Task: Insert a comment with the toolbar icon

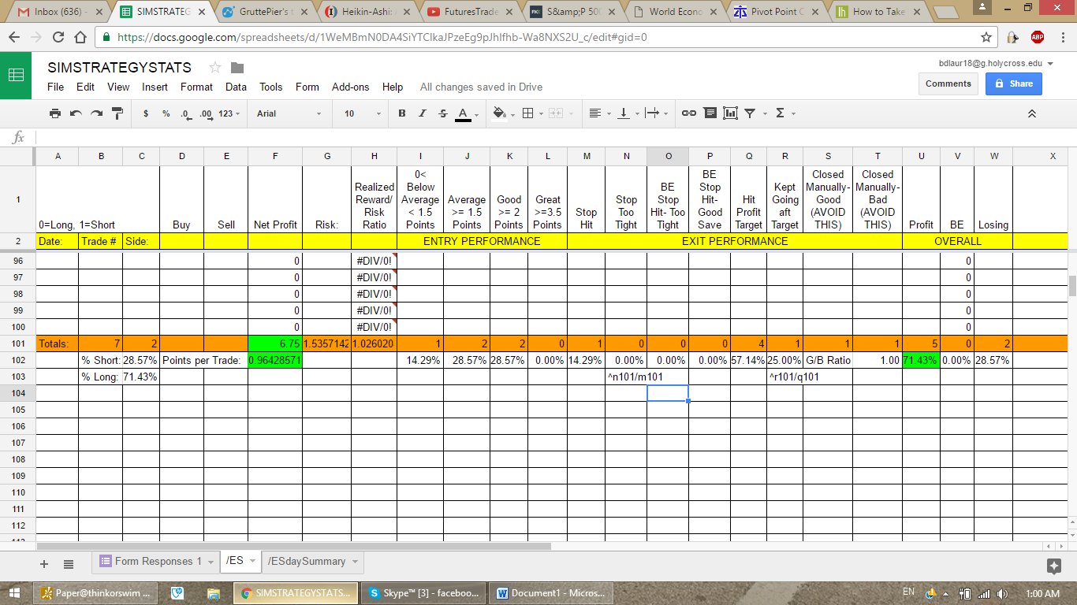Action: pyautogui.click(x=710, y=113)
